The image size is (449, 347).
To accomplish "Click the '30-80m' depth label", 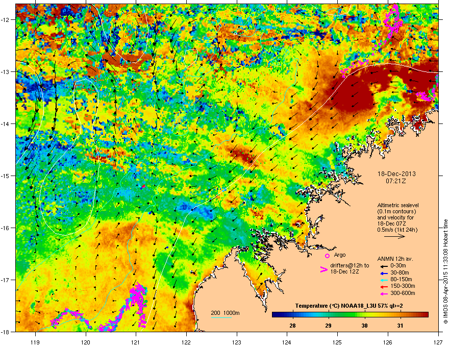I will click(x=400, y=273).
